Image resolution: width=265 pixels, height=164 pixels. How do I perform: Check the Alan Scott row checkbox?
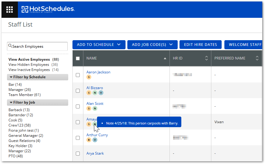[78, 106]
